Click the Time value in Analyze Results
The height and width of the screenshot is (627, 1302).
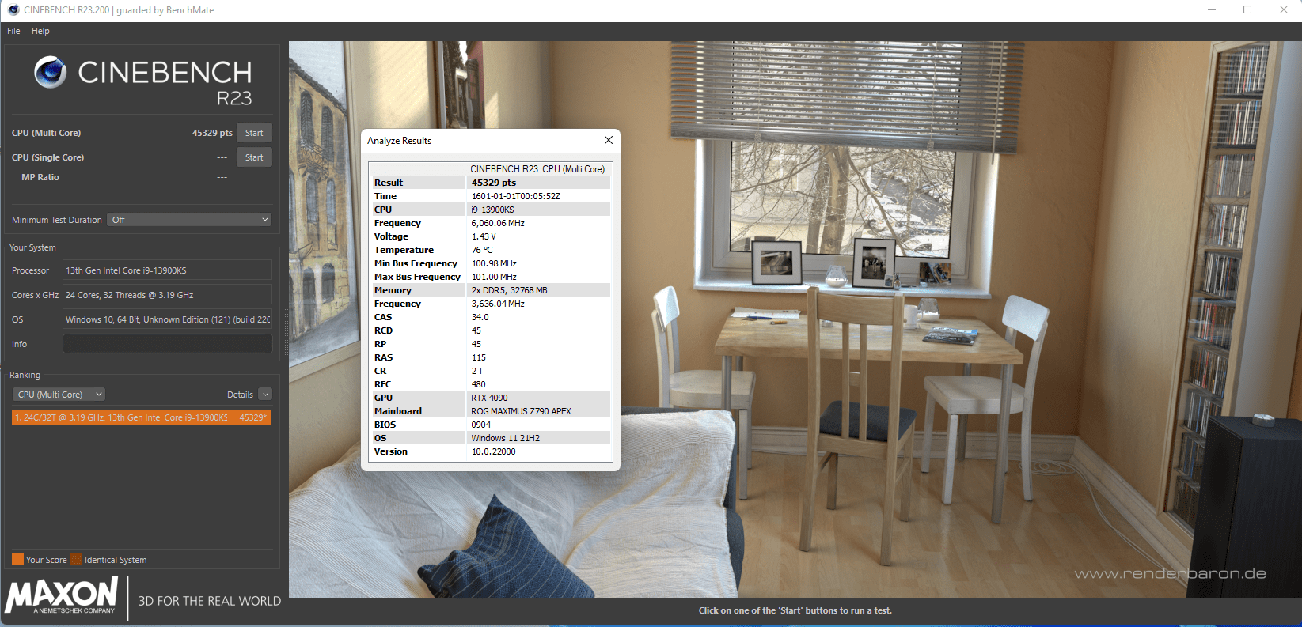tap(516, 196)
